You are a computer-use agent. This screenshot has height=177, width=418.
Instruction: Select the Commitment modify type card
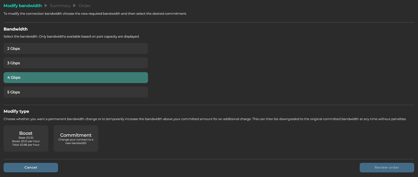[x=76, y=138]
